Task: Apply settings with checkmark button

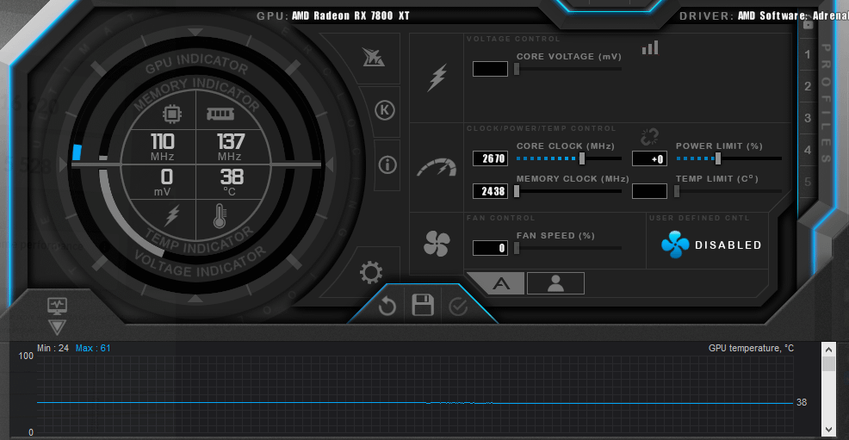Action: 458,307
